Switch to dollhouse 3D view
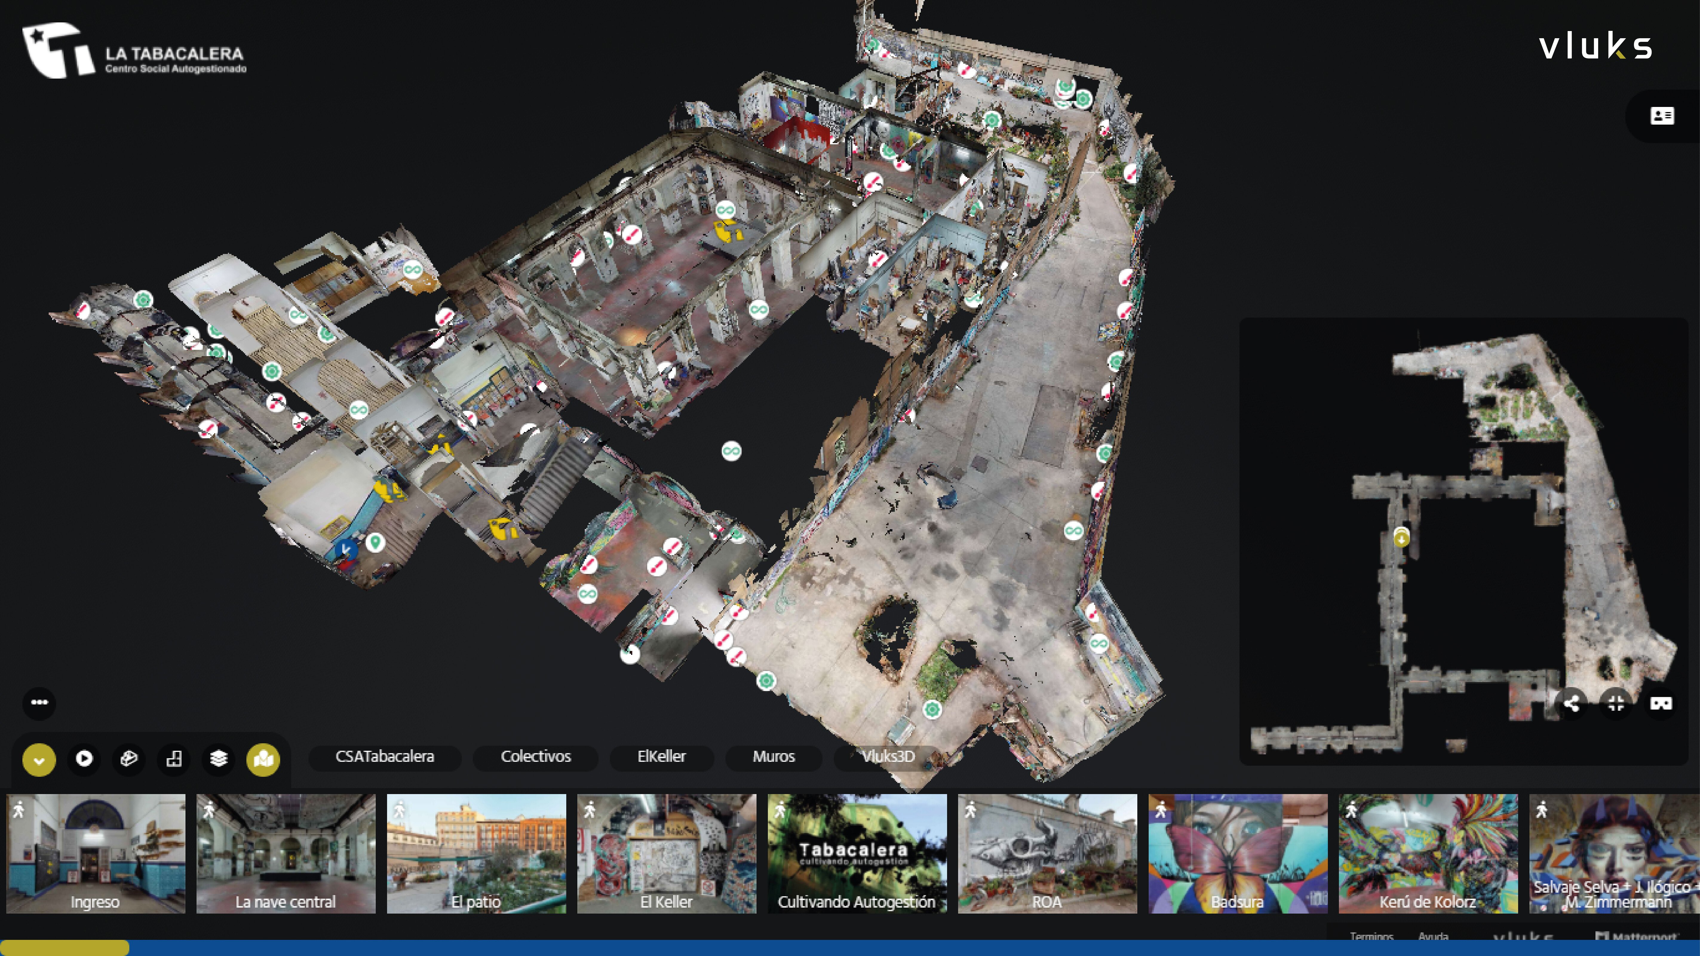1700x956 pixels. pos(129,759)
